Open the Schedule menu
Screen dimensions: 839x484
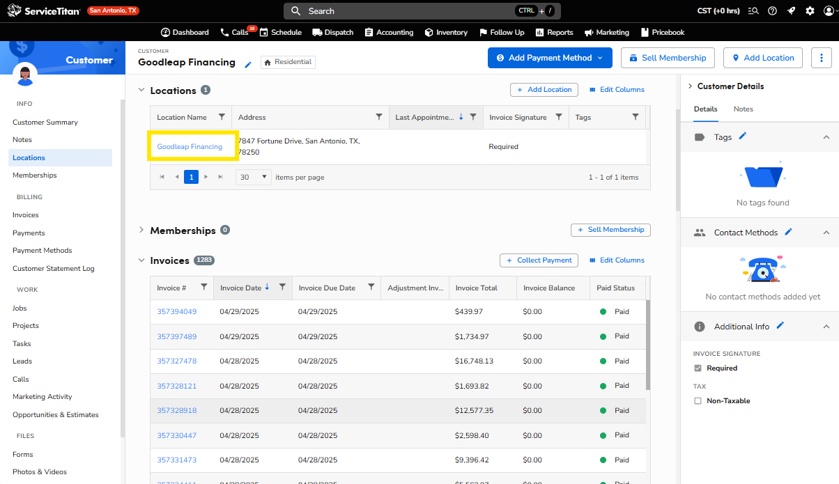(281, 32)
